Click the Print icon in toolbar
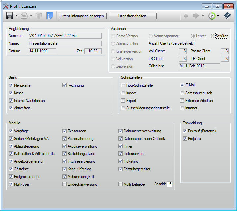This screenshot has height=211, width=237. coord(24,16)
